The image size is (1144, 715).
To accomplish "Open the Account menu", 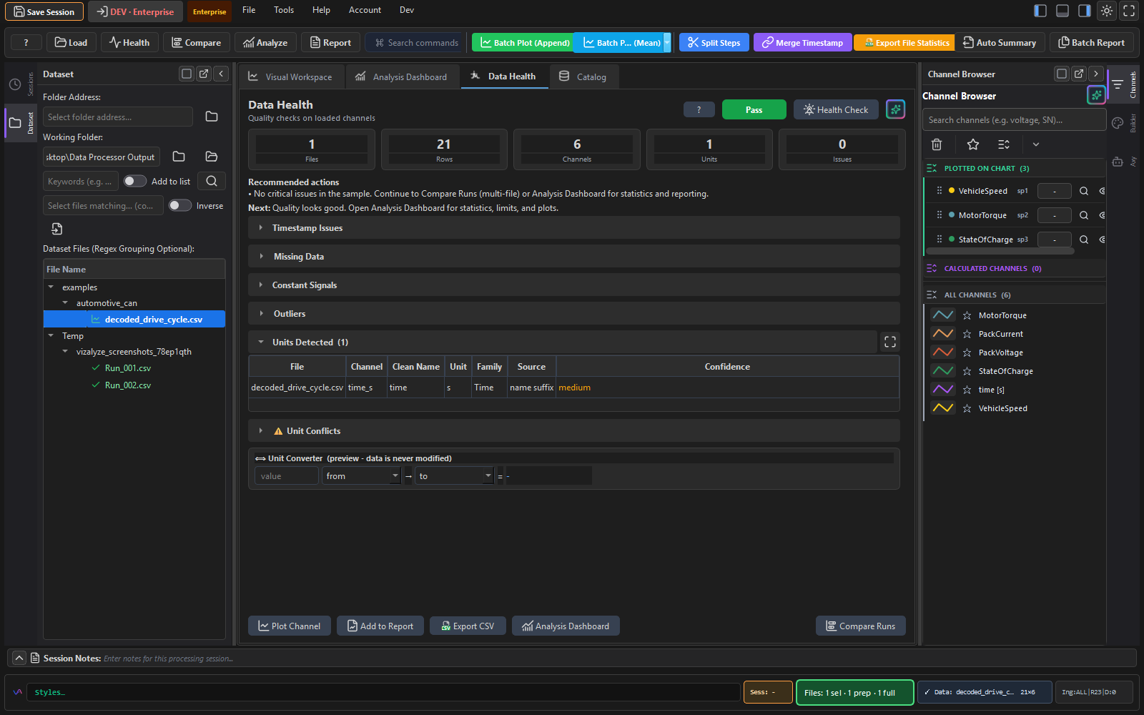I will [365, 10].
